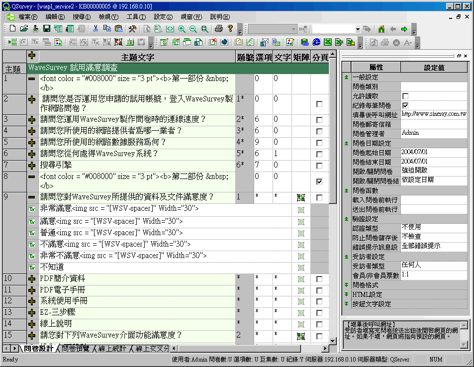Click the scissors cut icon
The width and height of the screenshot is (474, 367).
96,28
